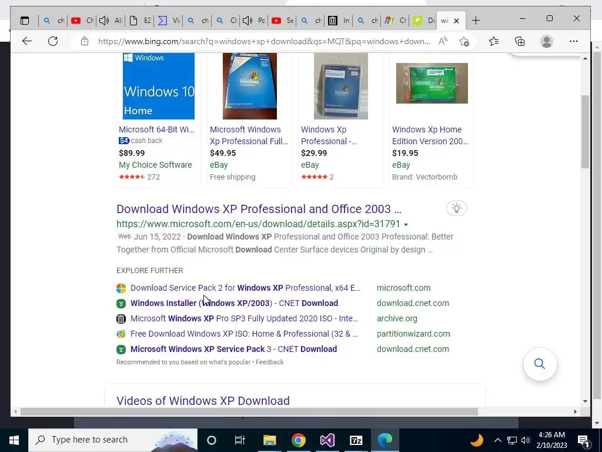Switch to the 'E2' document tab

click(x=140, y=21)
